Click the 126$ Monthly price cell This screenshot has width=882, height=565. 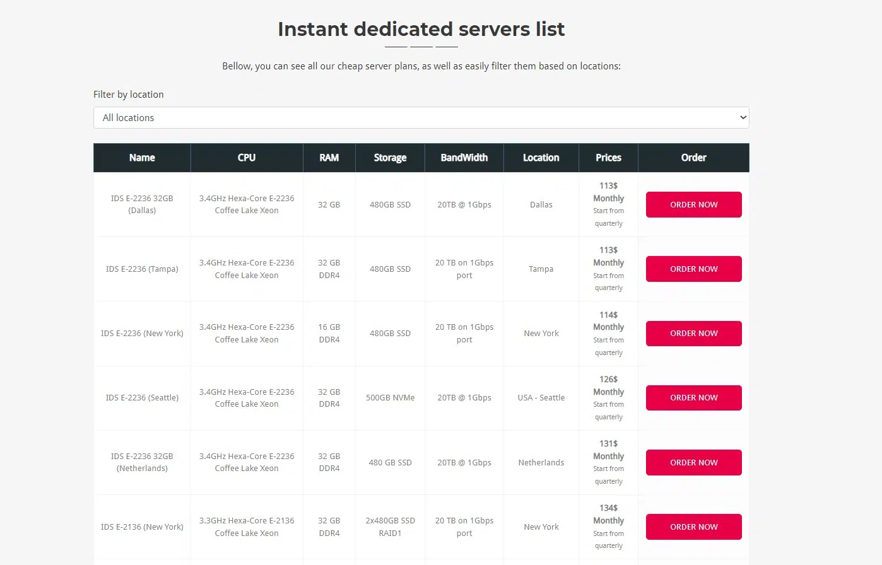click(x=608, y=385)
